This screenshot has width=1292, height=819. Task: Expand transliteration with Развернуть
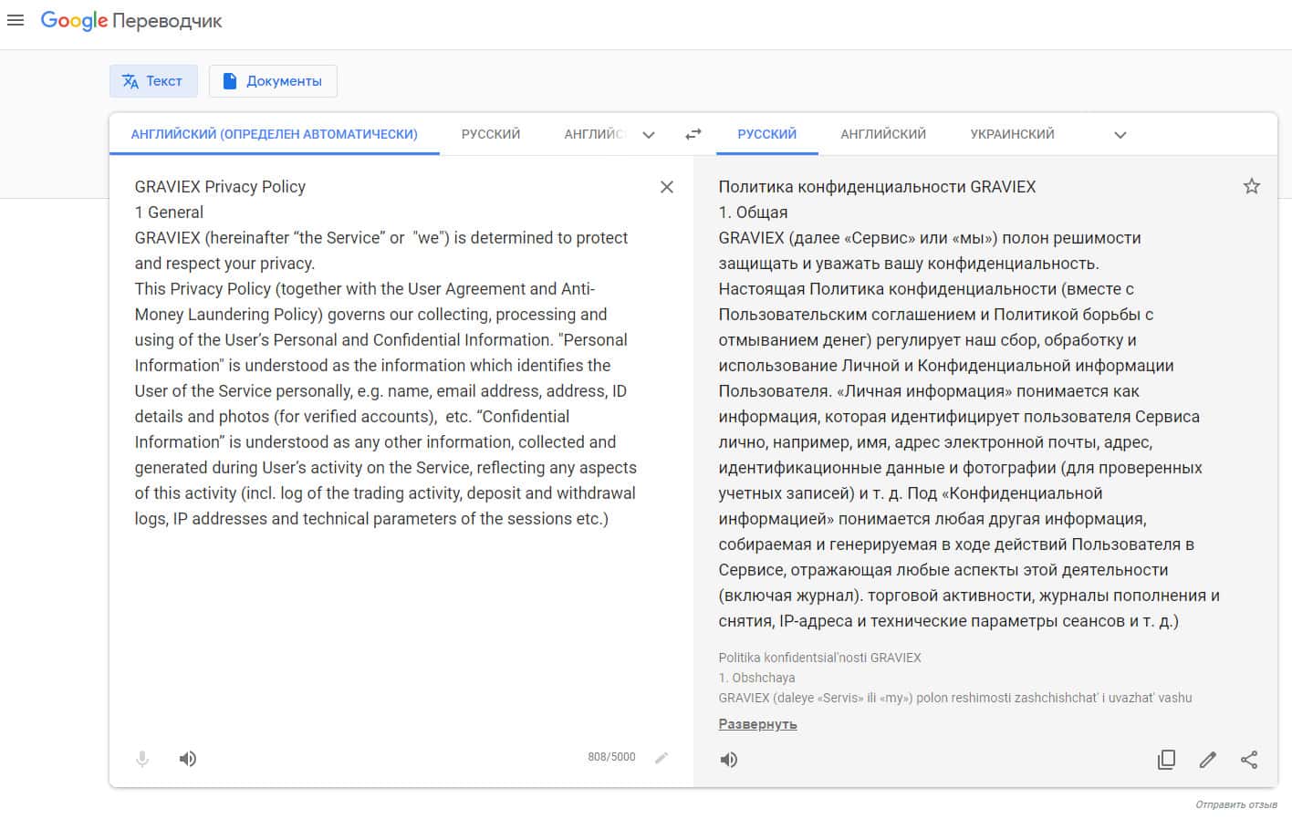[757, 724]
